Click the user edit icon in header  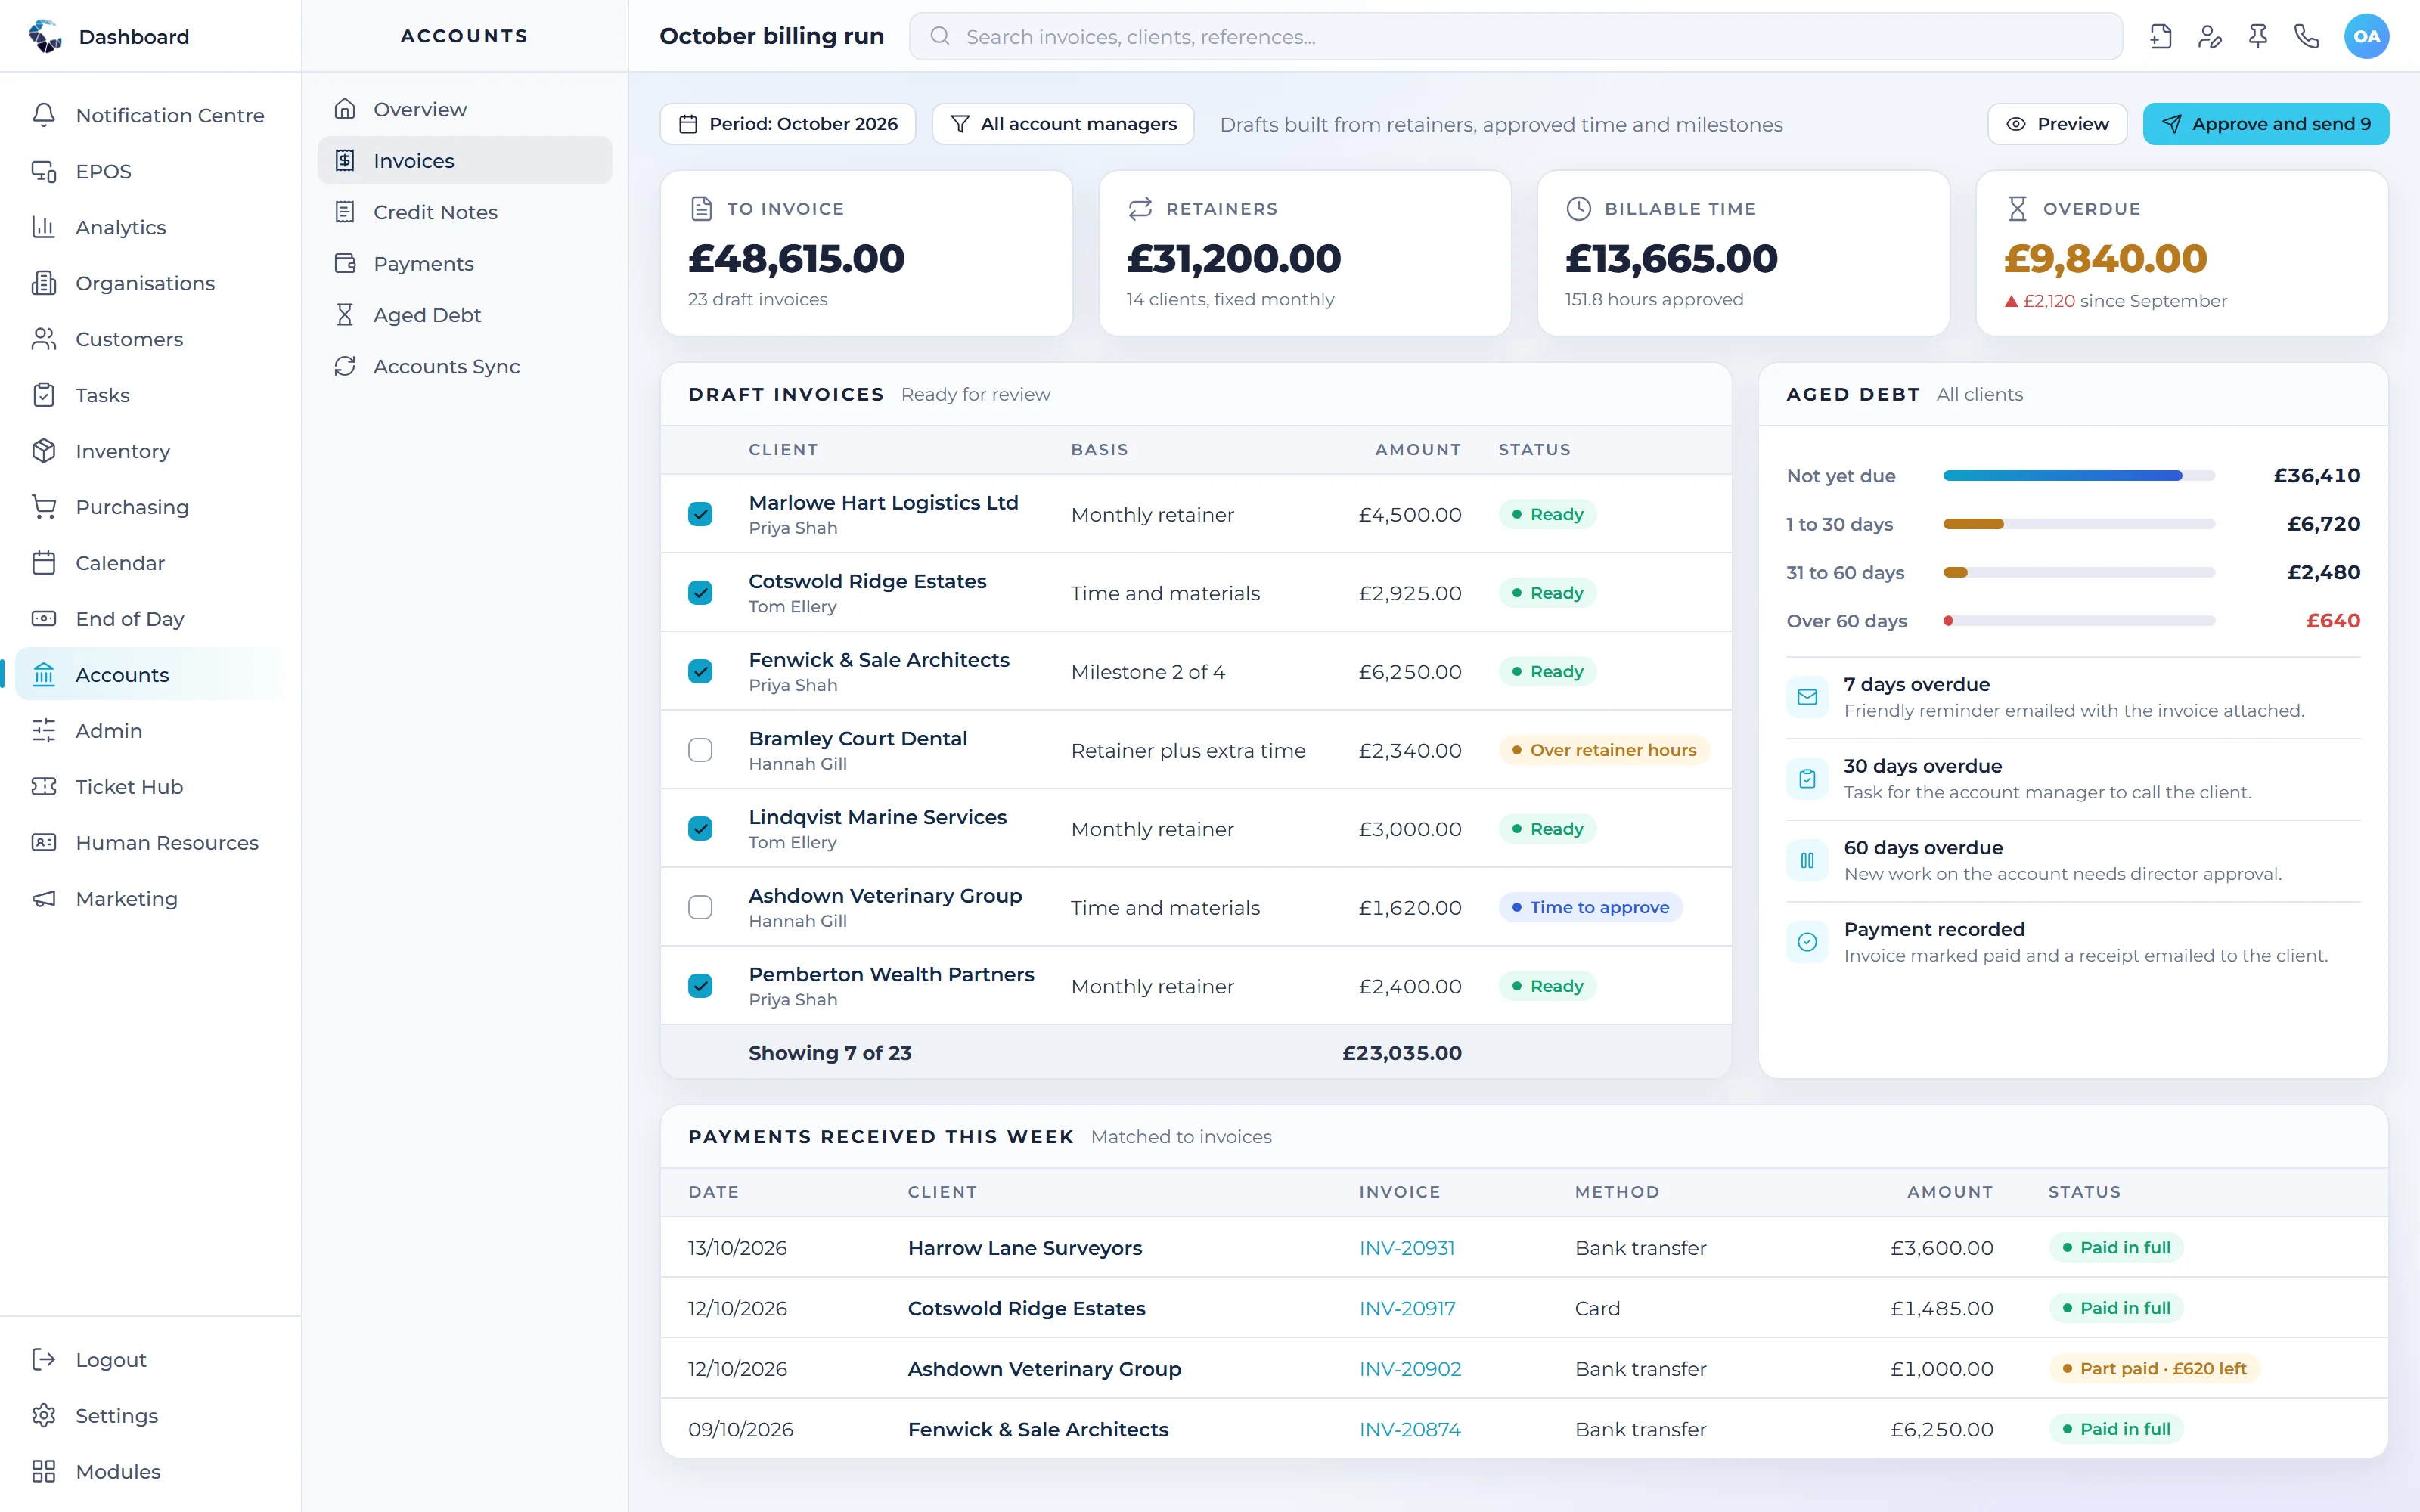pos(2209,37)
